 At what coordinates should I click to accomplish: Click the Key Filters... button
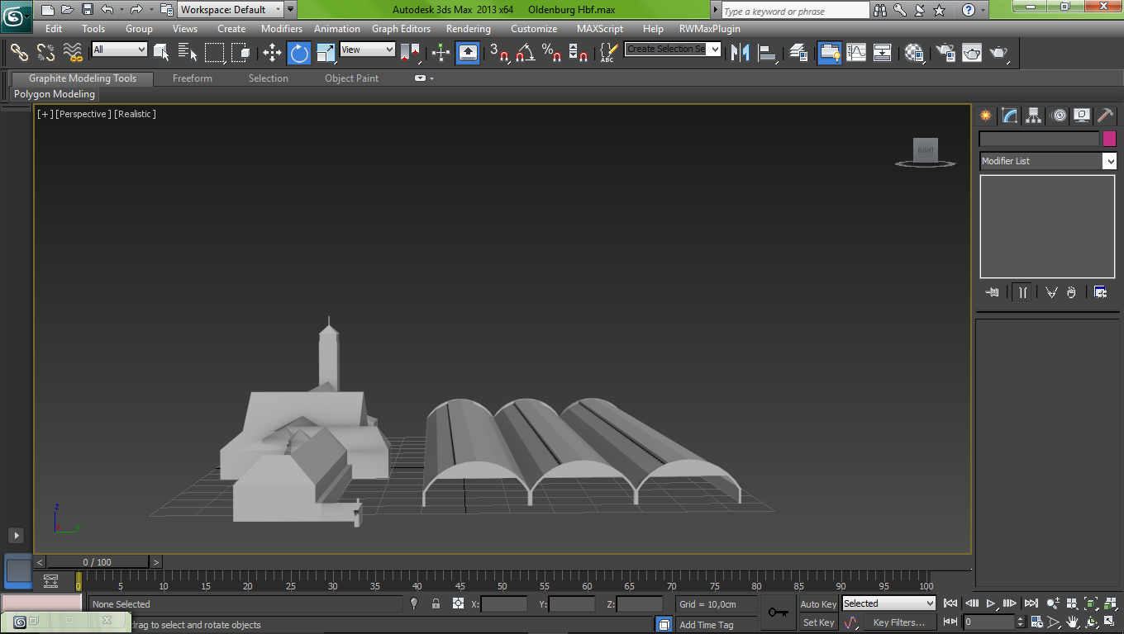(x=898, y=622)
